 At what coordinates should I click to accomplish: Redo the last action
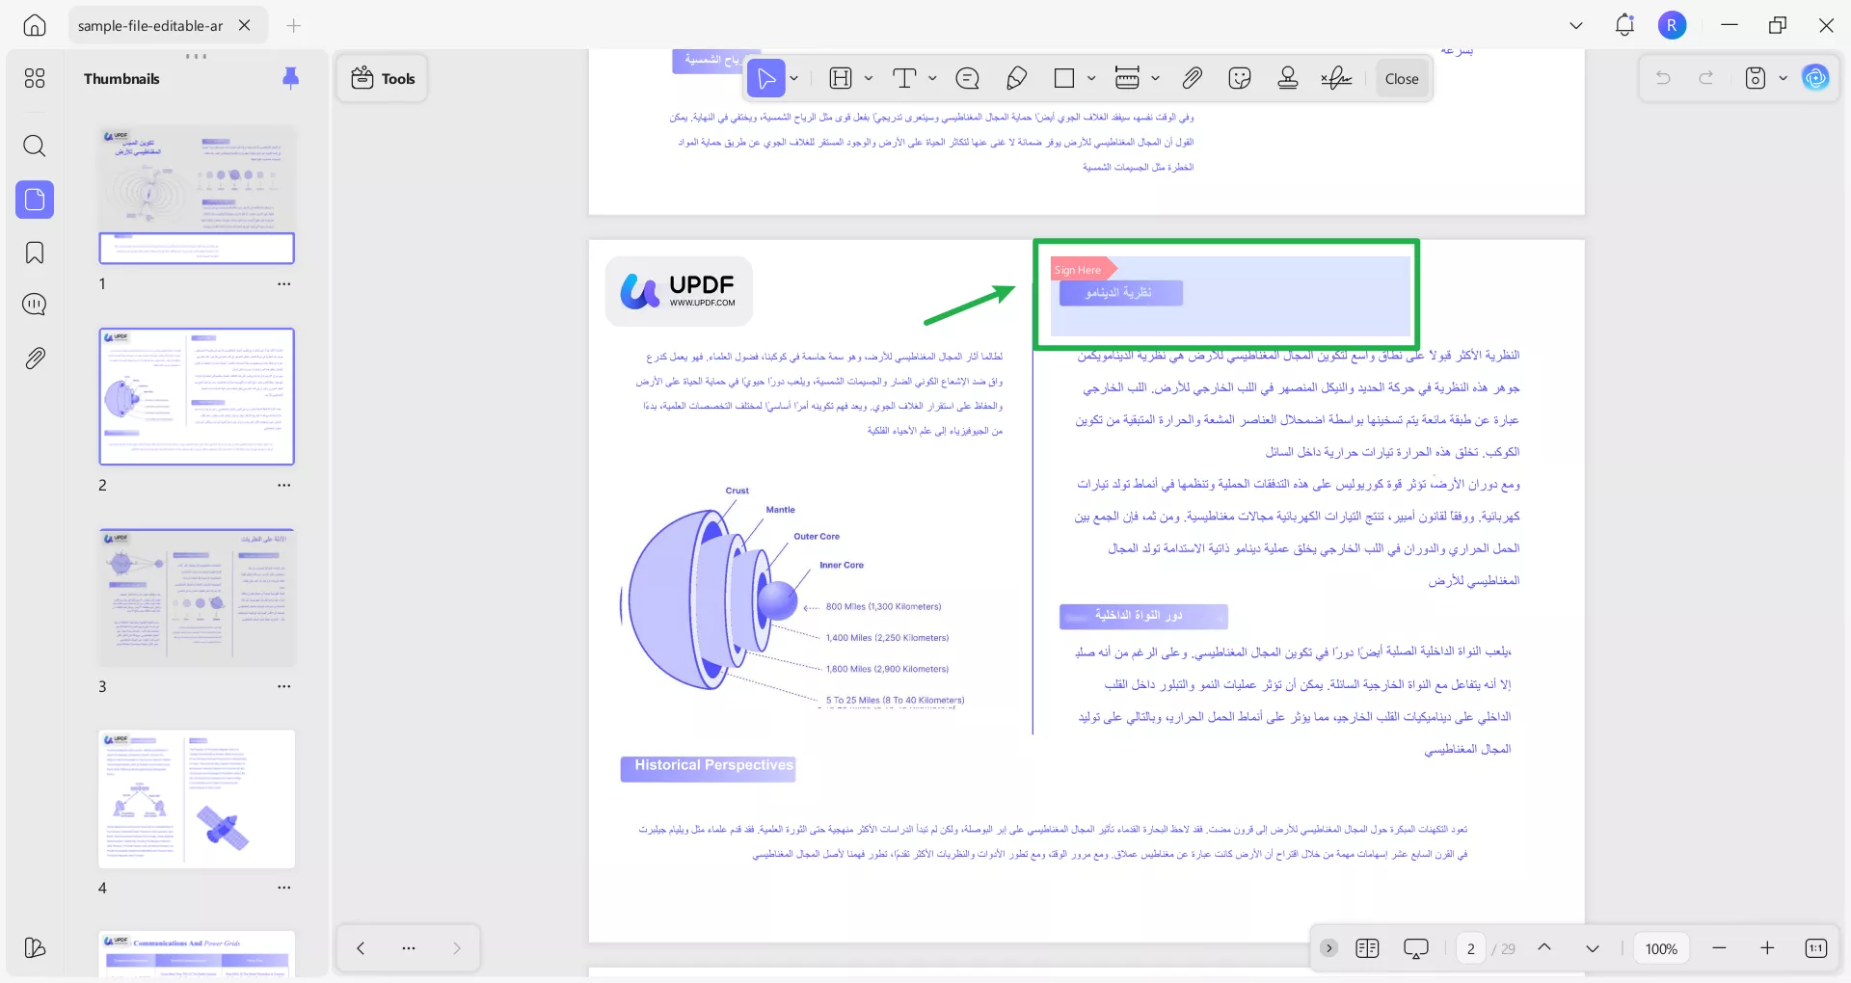pos(1706,78)
